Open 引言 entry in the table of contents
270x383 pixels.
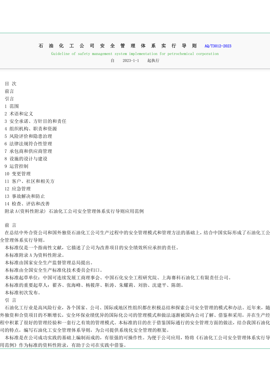(9, 99)
